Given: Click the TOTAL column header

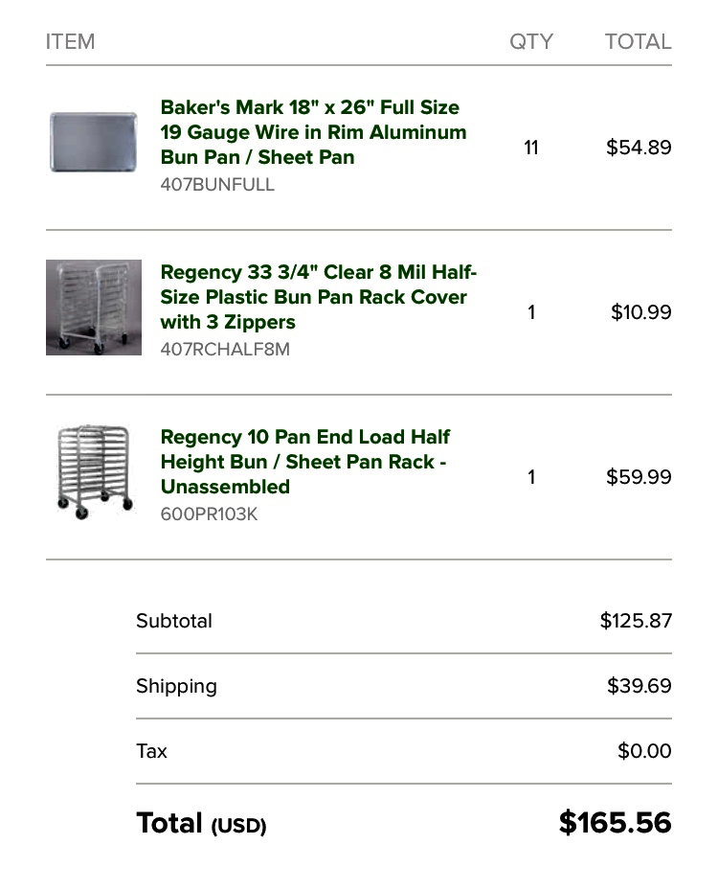Looking at the screenshot, I should (x=638, y=41).
